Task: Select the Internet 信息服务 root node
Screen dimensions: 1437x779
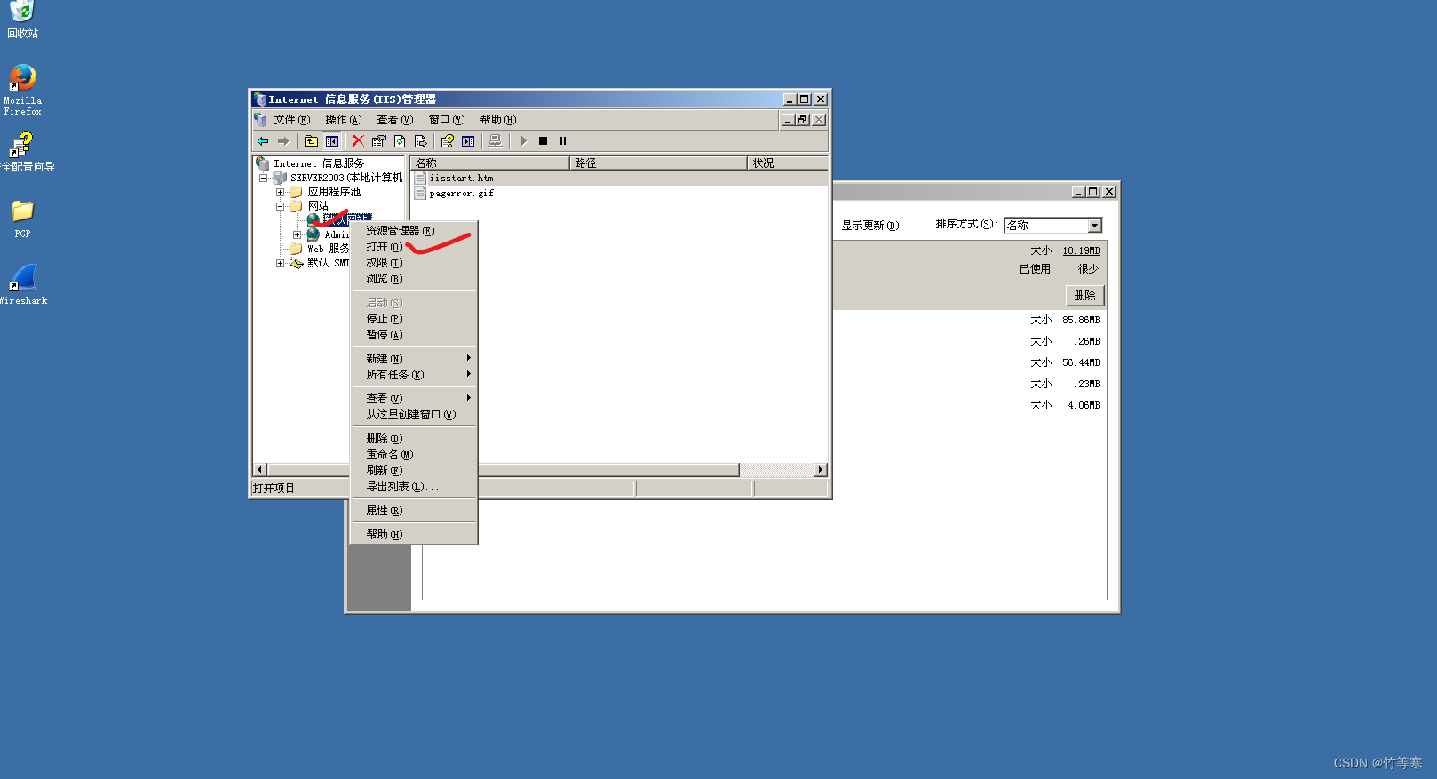Action: [x=318, y=163]
